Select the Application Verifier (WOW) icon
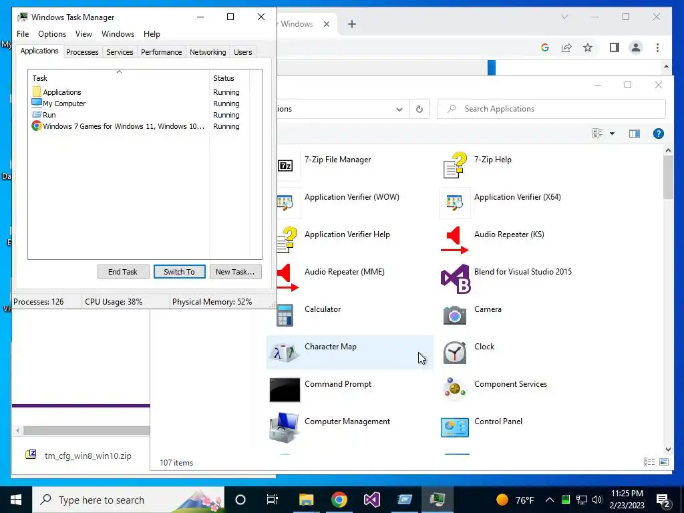684x513 pixels. tap(286, 203)
